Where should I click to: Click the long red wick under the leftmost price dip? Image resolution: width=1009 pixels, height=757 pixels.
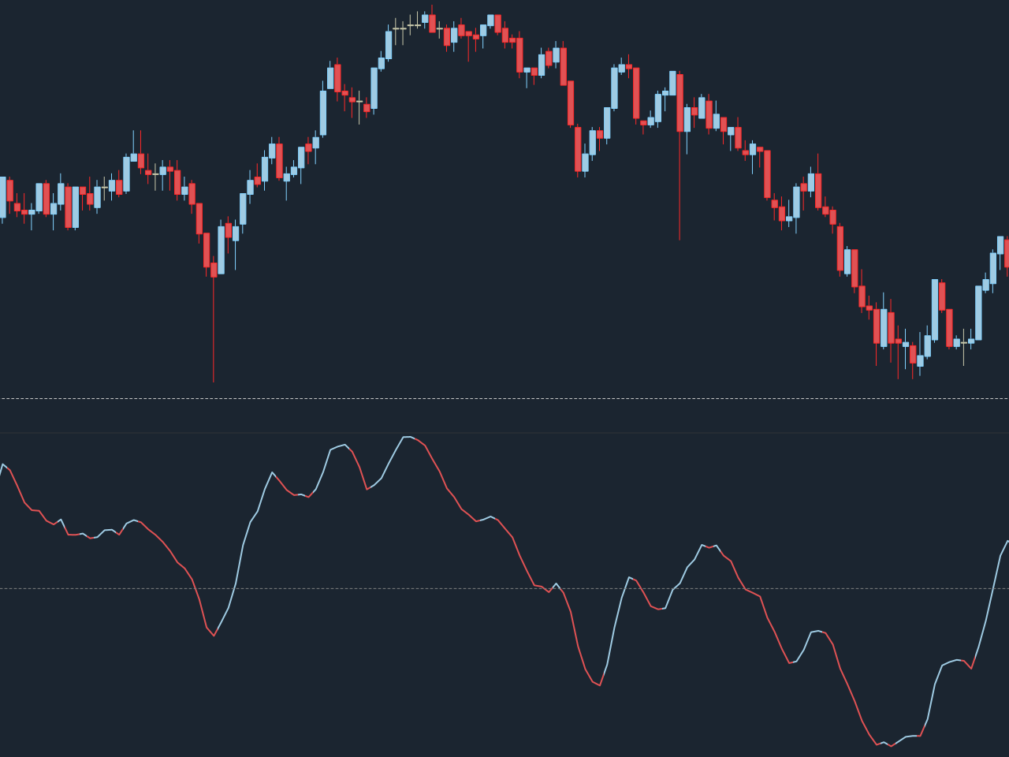pos(213,331)
